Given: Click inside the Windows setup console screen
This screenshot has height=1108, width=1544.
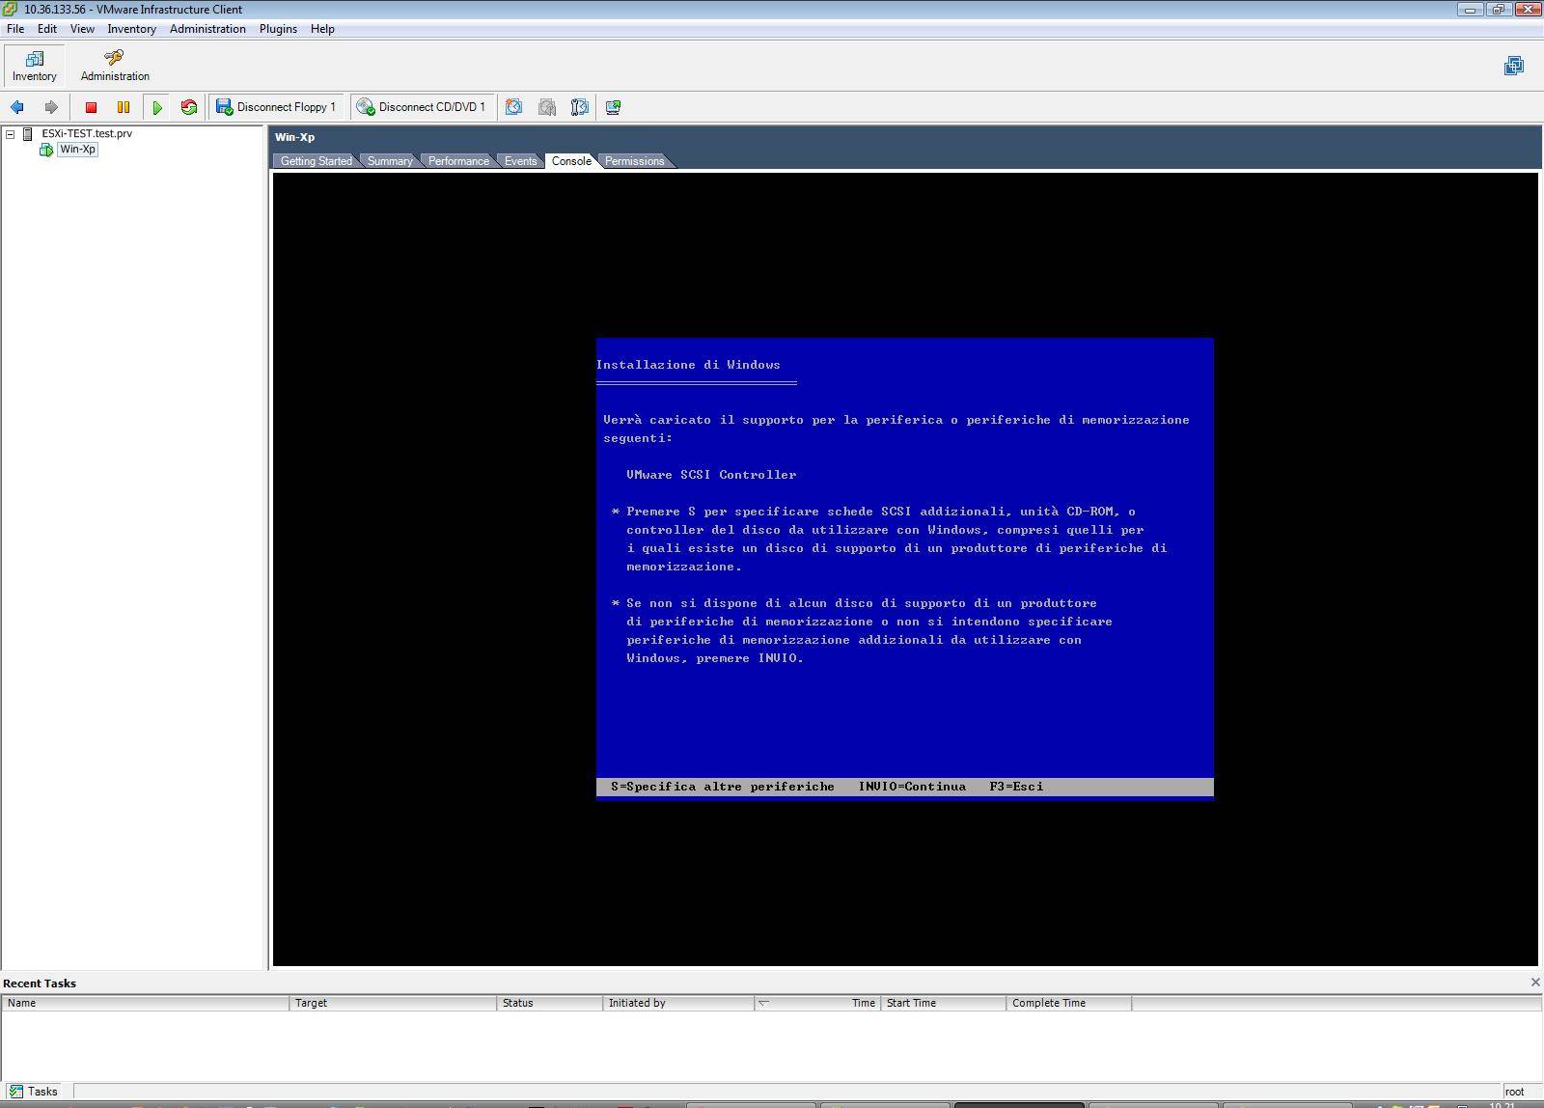Looking at the screenshot, I should click(x=905, y=568).
